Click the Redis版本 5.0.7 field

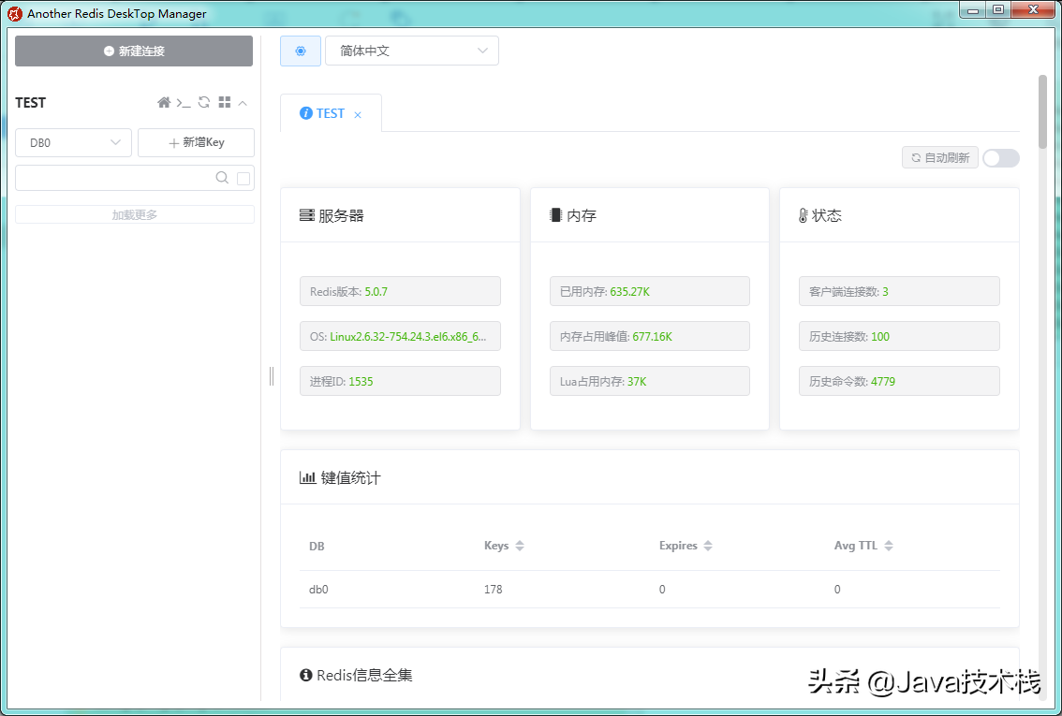tap(400, 292)
